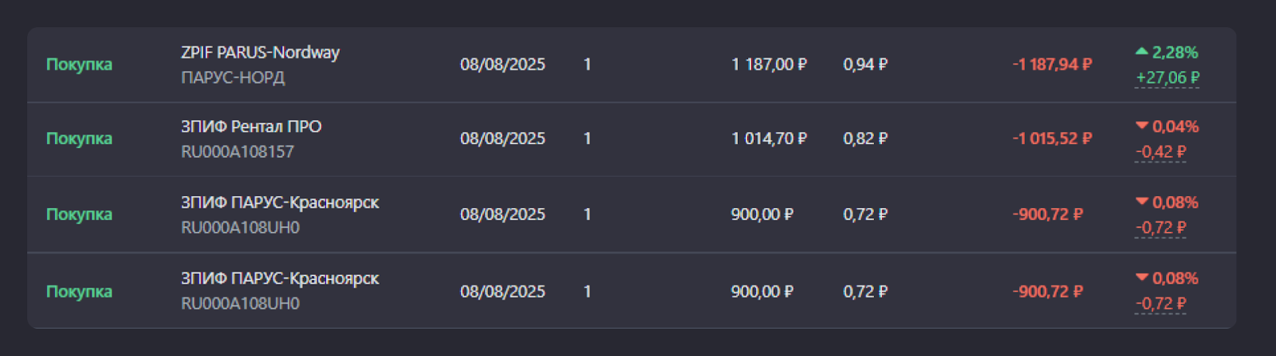Viewport: 1276px width, 356px height.
Task: Click the underlined +27,06 ₽ profit value
Action: click(x=1168, y=78)
